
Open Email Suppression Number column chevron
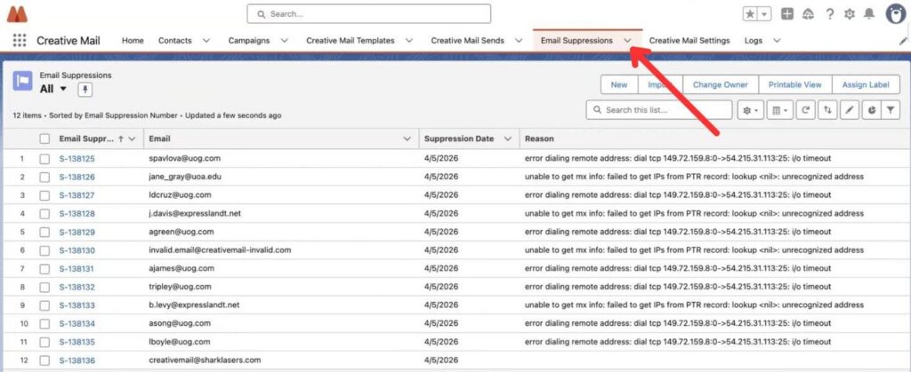(132, 139)
